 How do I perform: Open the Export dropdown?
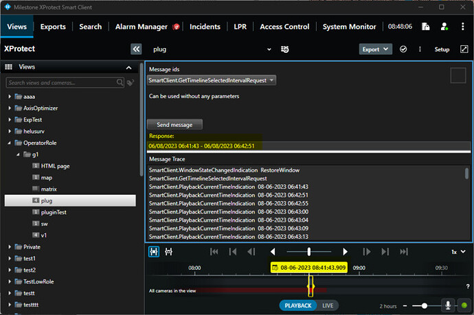(376, 49)
